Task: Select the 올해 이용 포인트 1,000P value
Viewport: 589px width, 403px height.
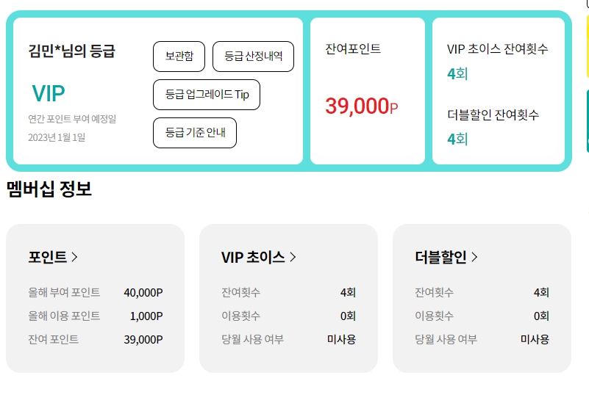Action: 146,316
